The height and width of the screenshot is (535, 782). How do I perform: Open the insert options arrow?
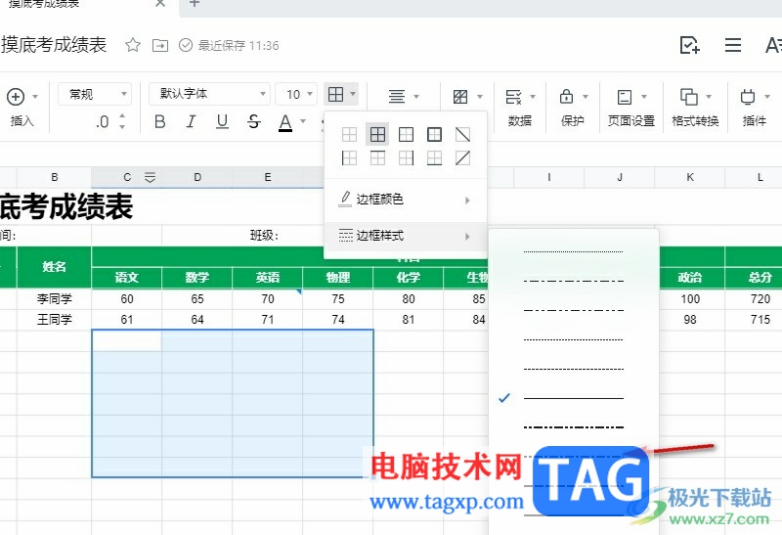[x=35, y=96]
